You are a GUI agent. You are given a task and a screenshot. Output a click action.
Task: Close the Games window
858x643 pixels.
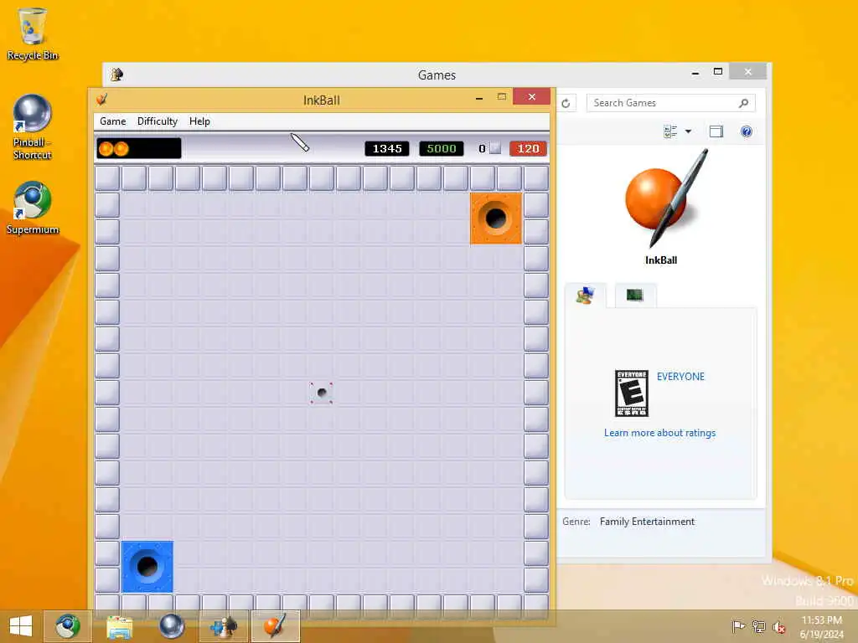[x=748, y=72]
